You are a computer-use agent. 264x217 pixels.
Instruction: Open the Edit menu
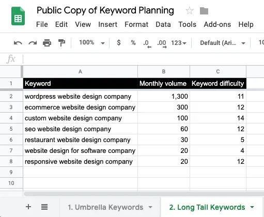click(61, 24)
